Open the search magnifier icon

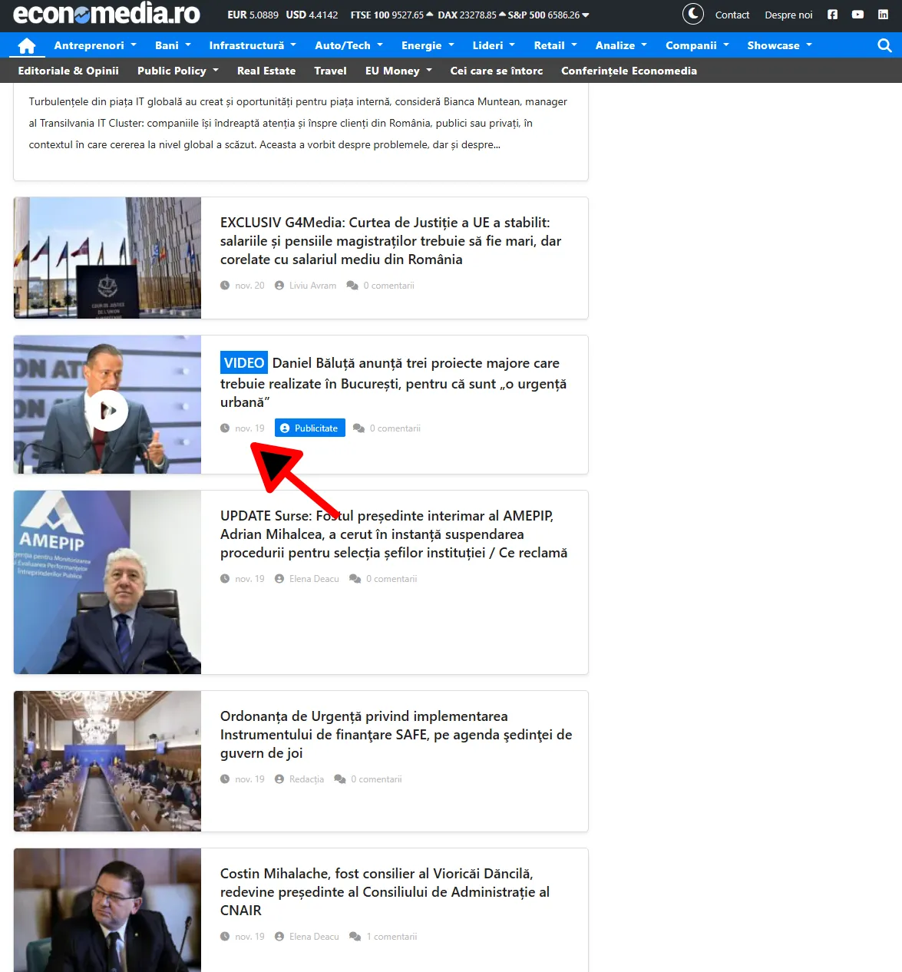point(884,46)
